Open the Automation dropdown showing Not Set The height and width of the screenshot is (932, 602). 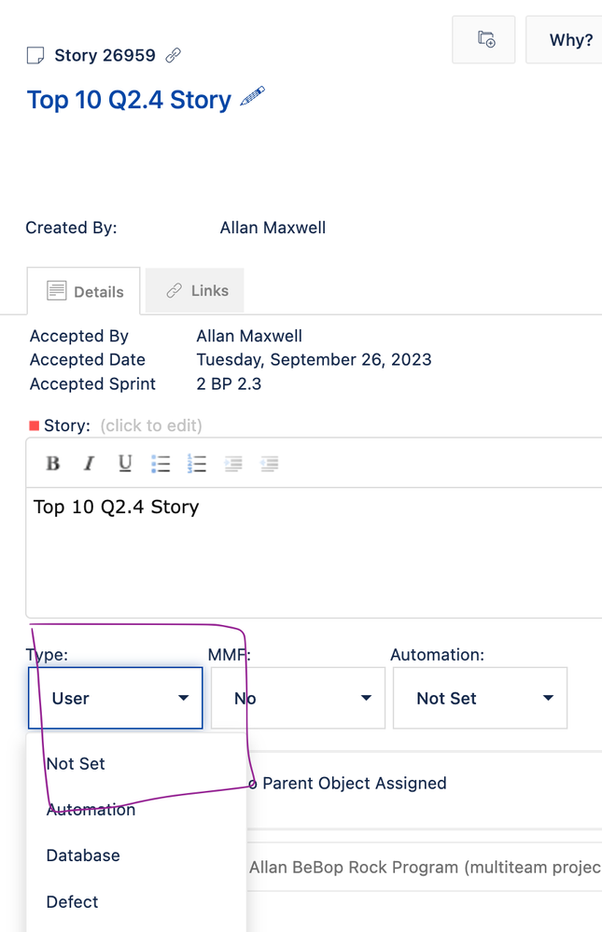coord(480,698)
